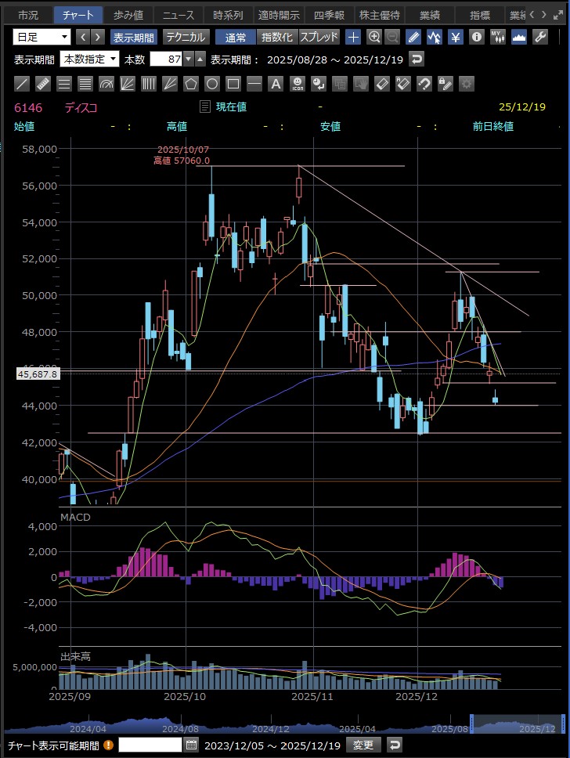Screen dimensions: 570x758
Task: Switch to the ニュース tab
Action: point(179,15)
